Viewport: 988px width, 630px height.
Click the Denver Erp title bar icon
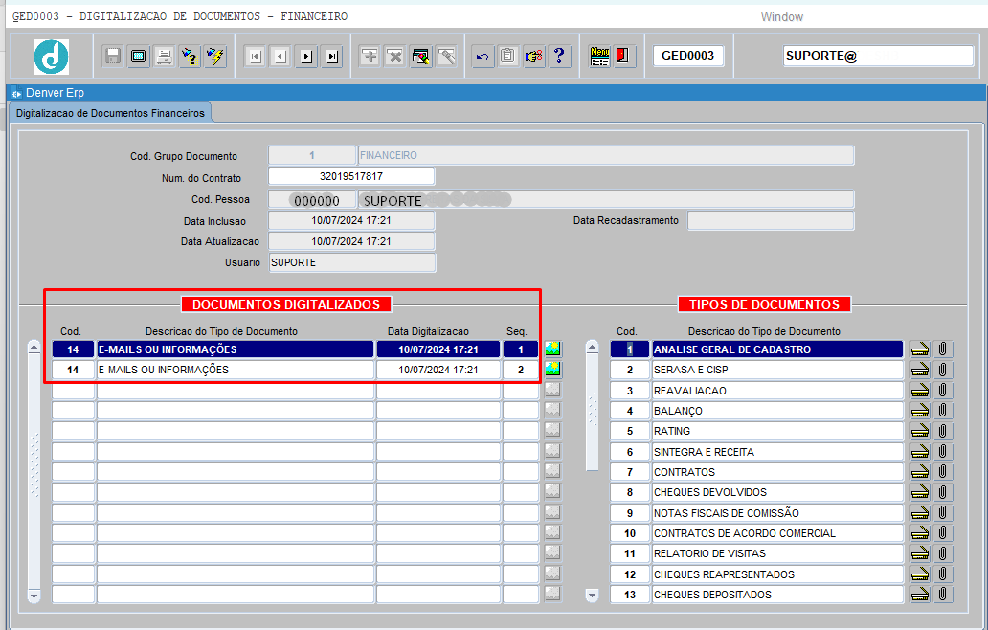tap(16, 93)
